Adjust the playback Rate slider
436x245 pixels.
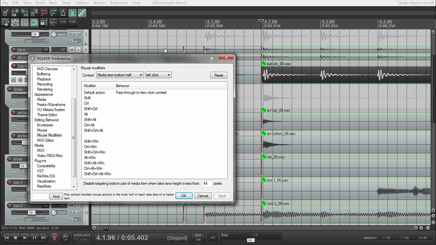(x=251, y=240)
